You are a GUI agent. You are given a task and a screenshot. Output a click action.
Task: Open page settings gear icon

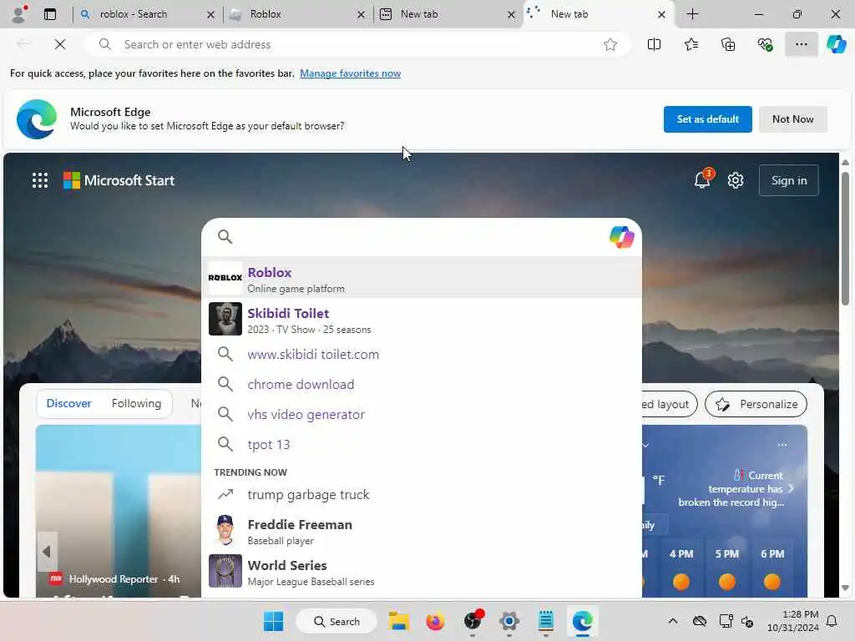(x=736, y=180)
